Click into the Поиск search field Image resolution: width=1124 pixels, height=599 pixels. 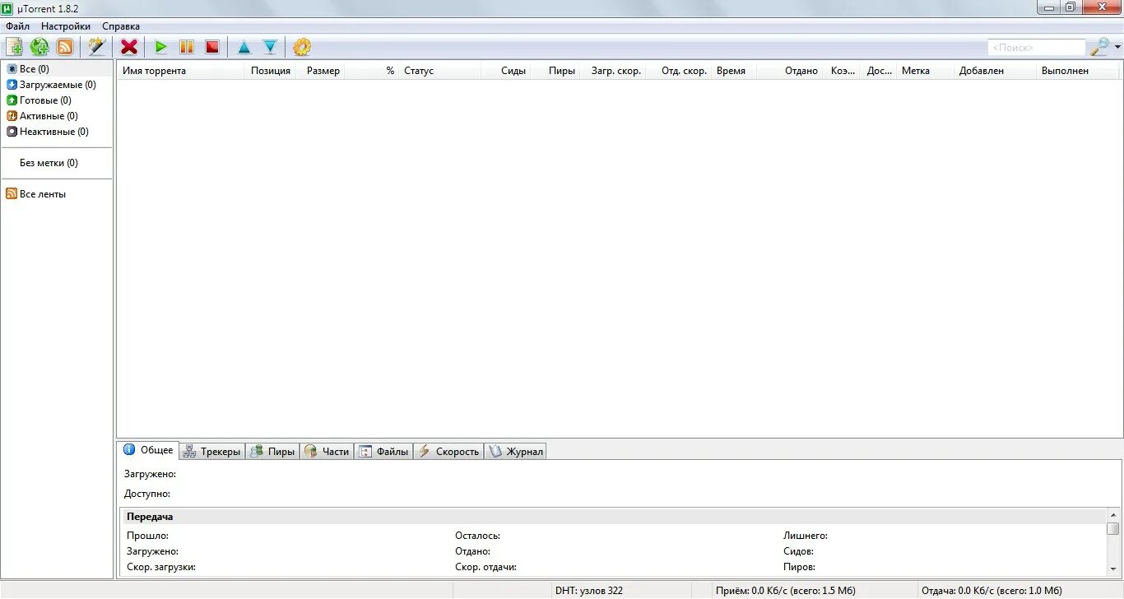click(1037, 48)
